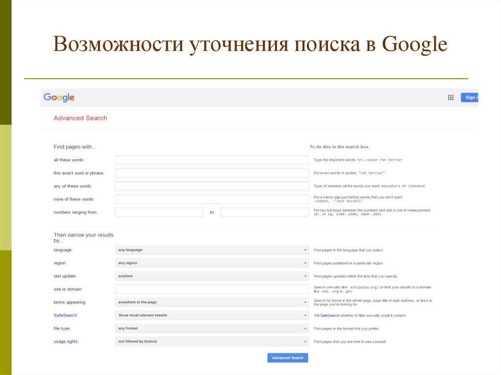Screen dimensions: 501x375
Task: Open the 'any language' dropdown
Action: 212,250
